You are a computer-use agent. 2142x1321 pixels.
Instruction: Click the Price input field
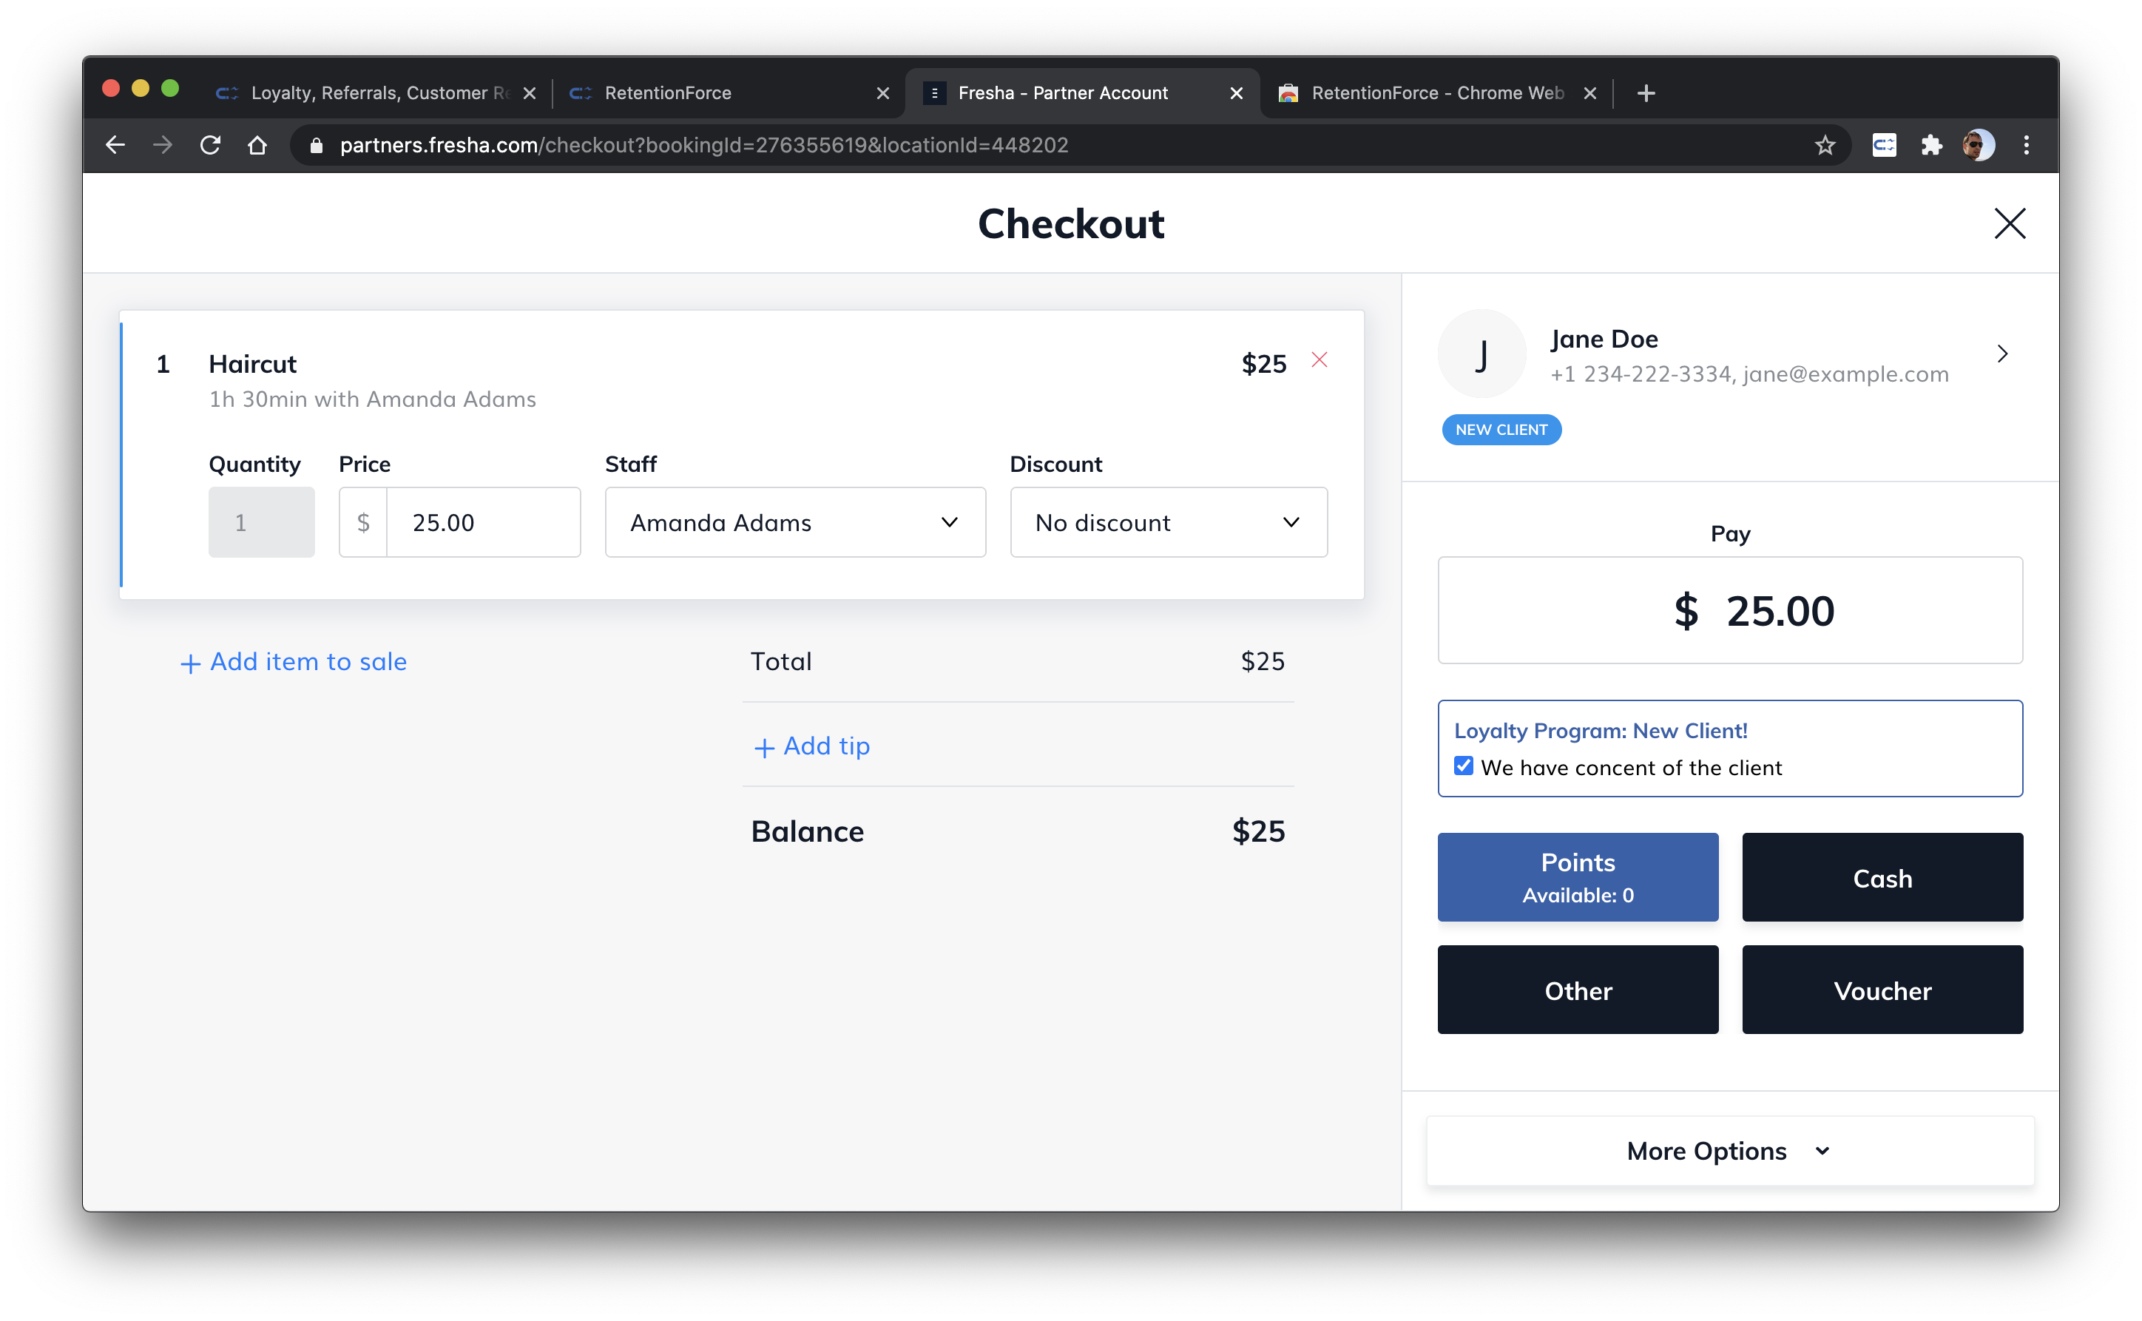click(x=482, y=522)
